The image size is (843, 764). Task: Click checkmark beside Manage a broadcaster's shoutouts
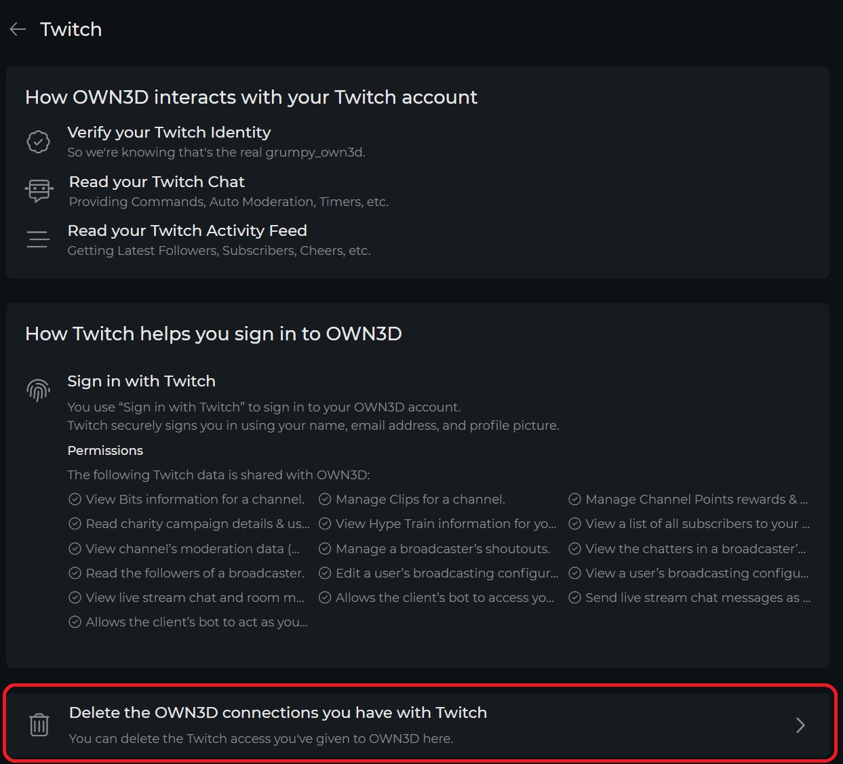coord(325,549)
